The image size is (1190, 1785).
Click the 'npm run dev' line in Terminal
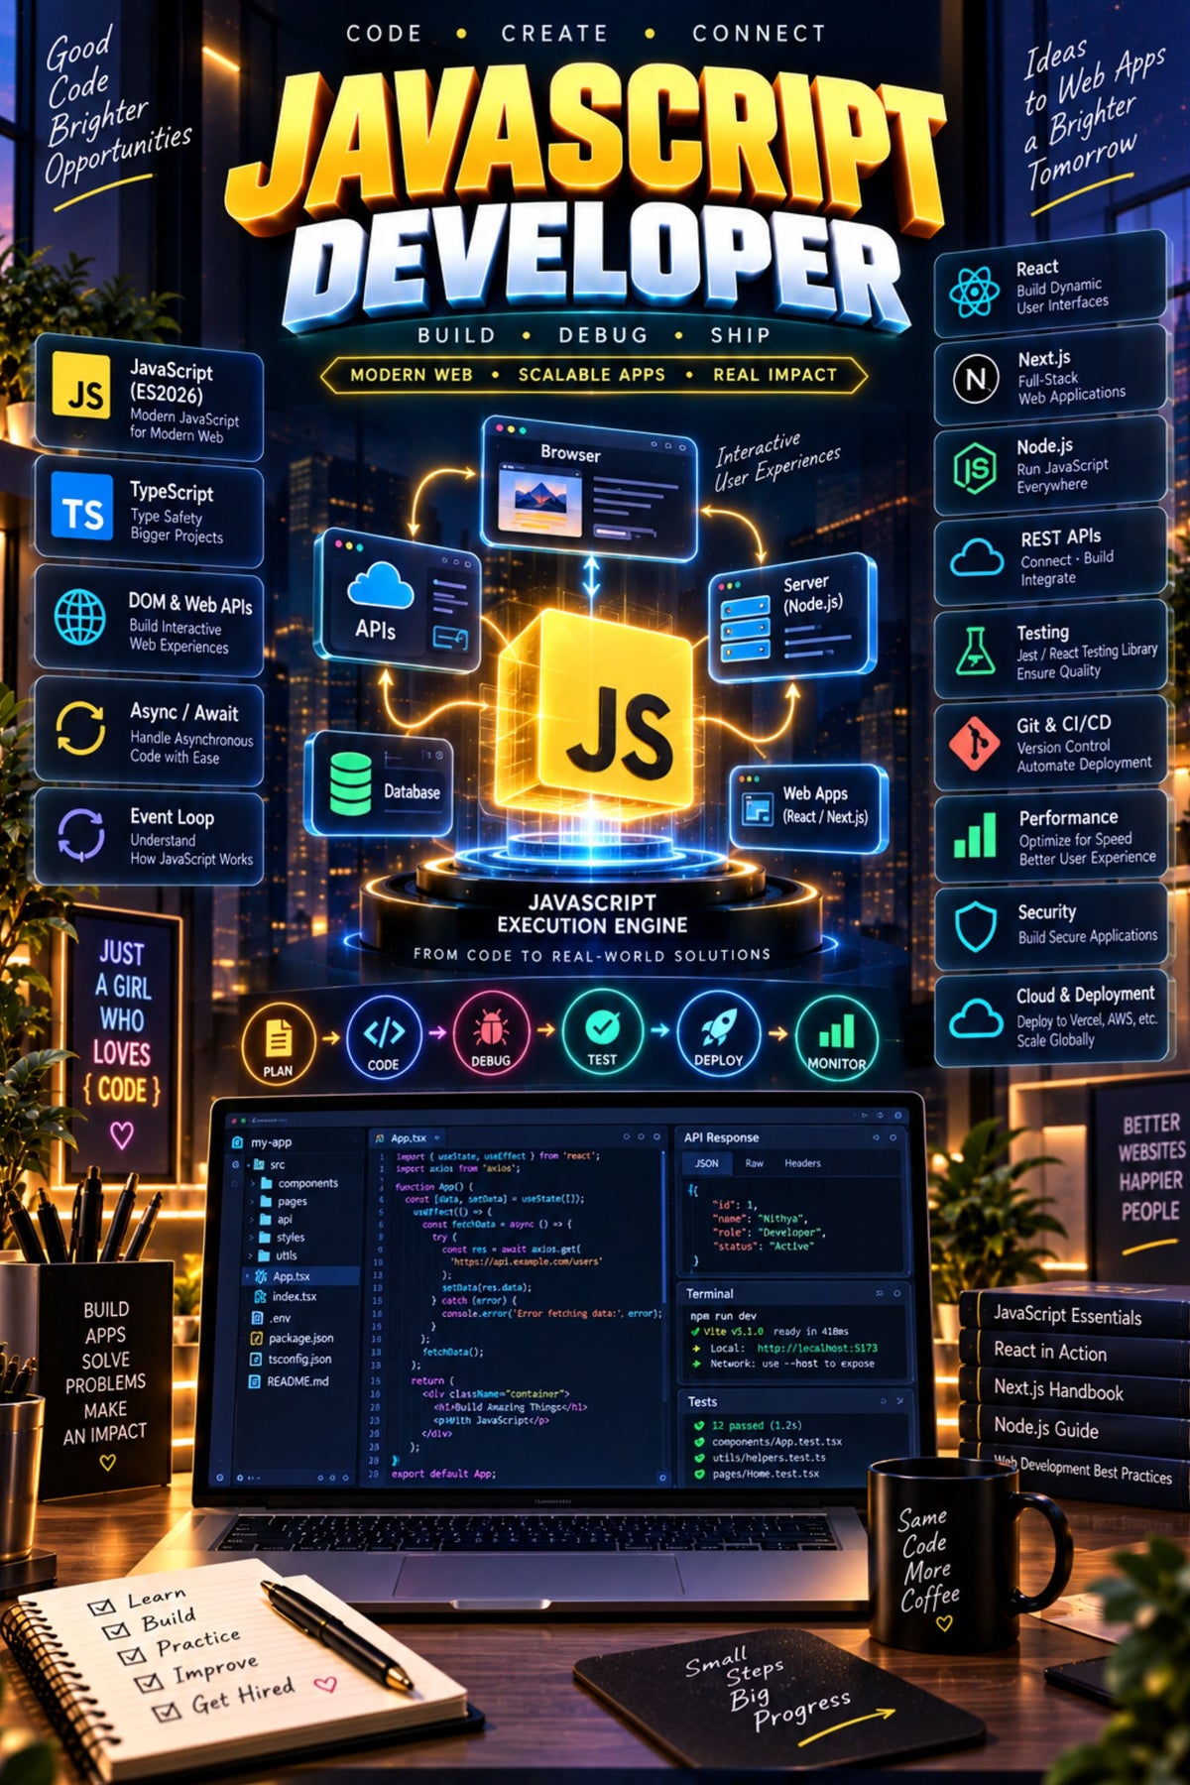tap(723, 1316)
